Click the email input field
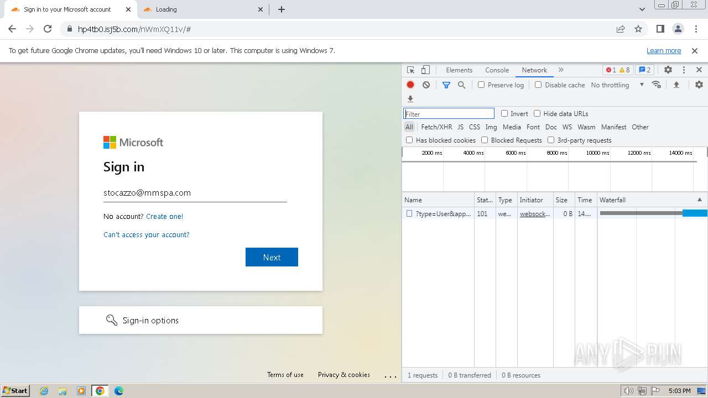This screenshot has width=708, height=398. point(195,193)
